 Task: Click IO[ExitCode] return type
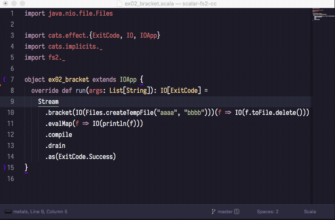pyautogui.click(x=181, y=91)
